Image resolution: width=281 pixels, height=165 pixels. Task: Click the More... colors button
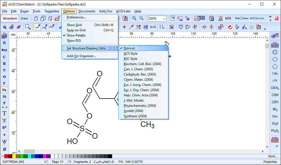click(x=273, y=156)
